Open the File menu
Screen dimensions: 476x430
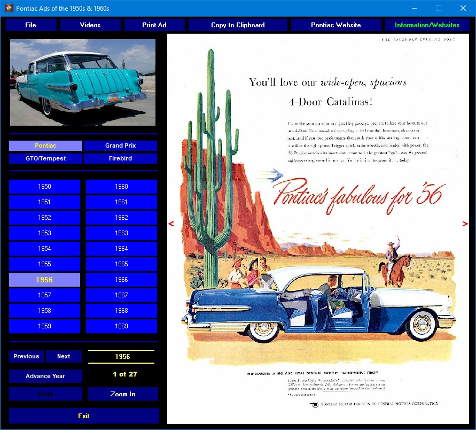30,25
